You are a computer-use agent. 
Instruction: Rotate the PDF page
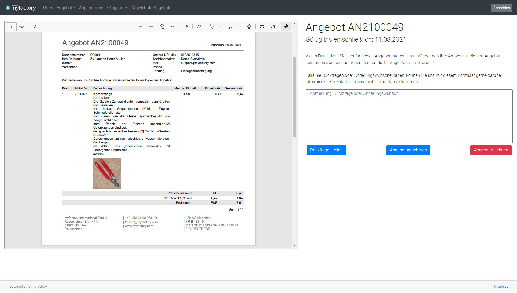click(x=162, y=27)
